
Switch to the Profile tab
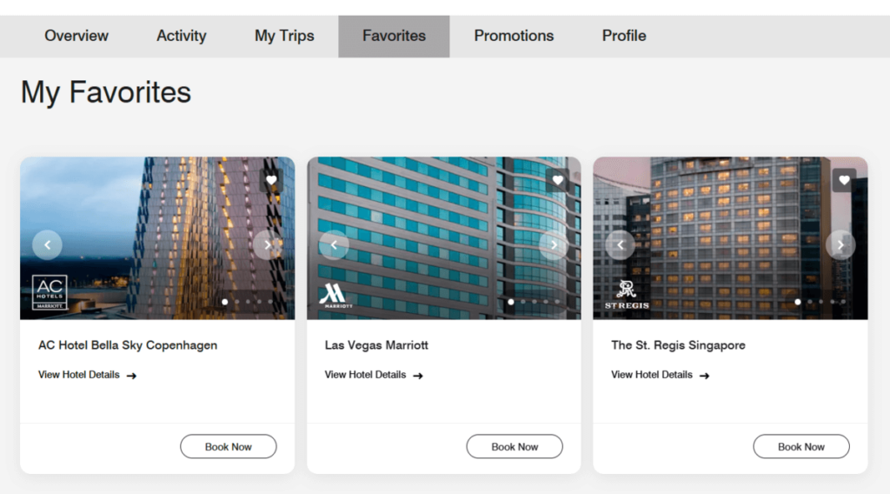(x=624, y=36)
